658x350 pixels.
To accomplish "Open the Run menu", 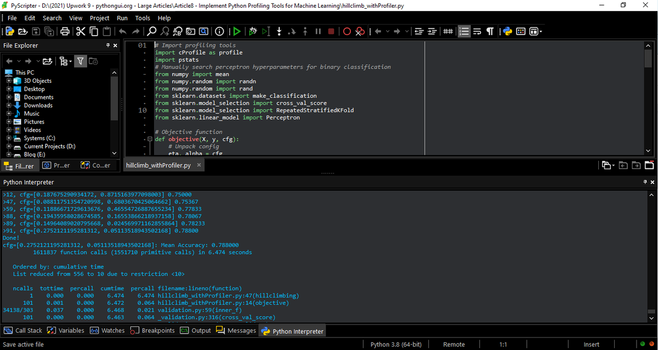I will [x=123, y=18].
